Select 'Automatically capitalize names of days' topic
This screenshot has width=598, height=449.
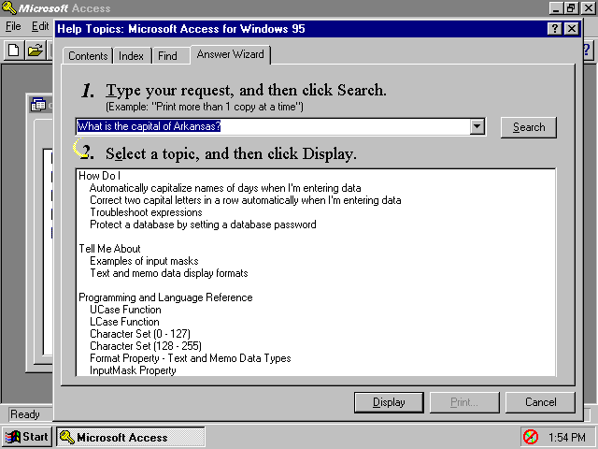(x=225, y=188)
